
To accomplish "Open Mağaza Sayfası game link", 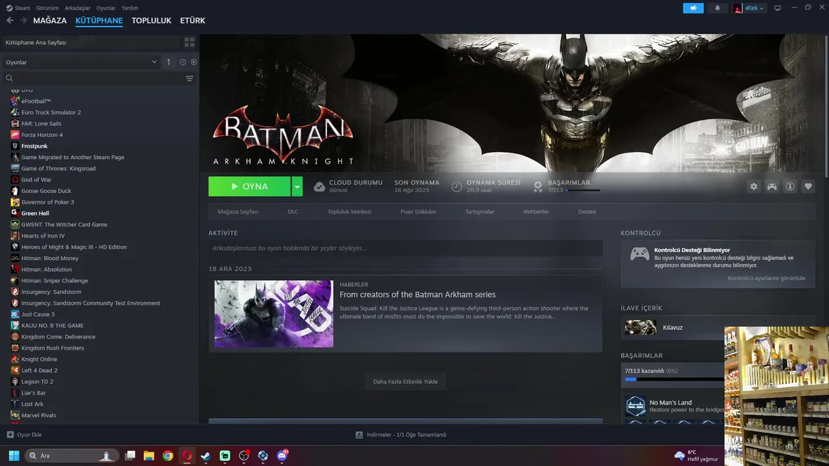I will tap(238, 212).
